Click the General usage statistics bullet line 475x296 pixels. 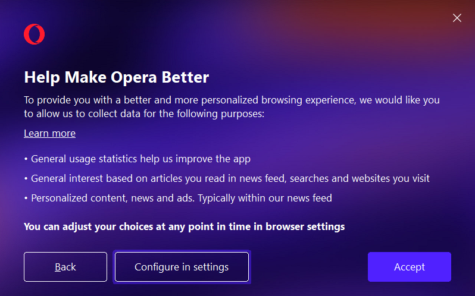coord(137,159)
